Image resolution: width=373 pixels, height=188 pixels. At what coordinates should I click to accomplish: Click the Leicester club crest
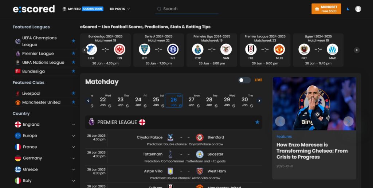point(200,154)
